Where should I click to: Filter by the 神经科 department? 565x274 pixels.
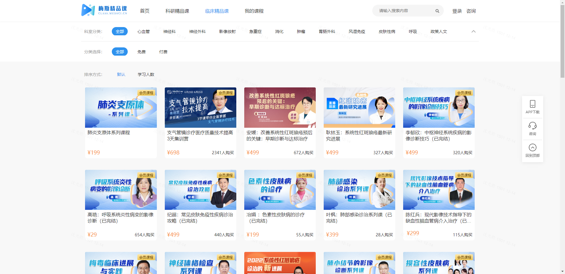[169, 31]
